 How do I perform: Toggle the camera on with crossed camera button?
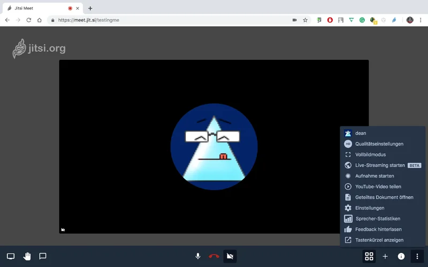point(230,256)
